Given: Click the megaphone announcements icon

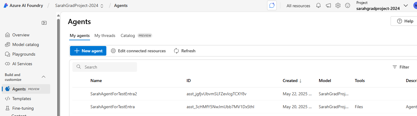Looking at the screenshot, I should coord(328,5).
